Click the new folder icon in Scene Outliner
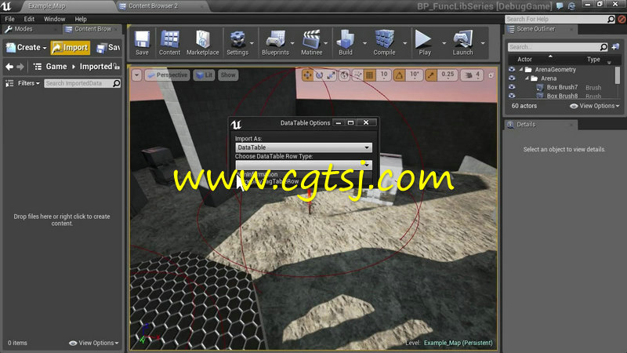 click(615, 47)
